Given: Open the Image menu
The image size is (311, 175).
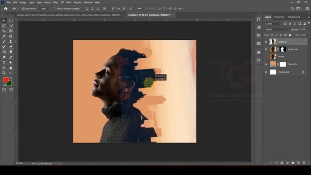Looking at the screenshot, I should click(x=23, y=2).
